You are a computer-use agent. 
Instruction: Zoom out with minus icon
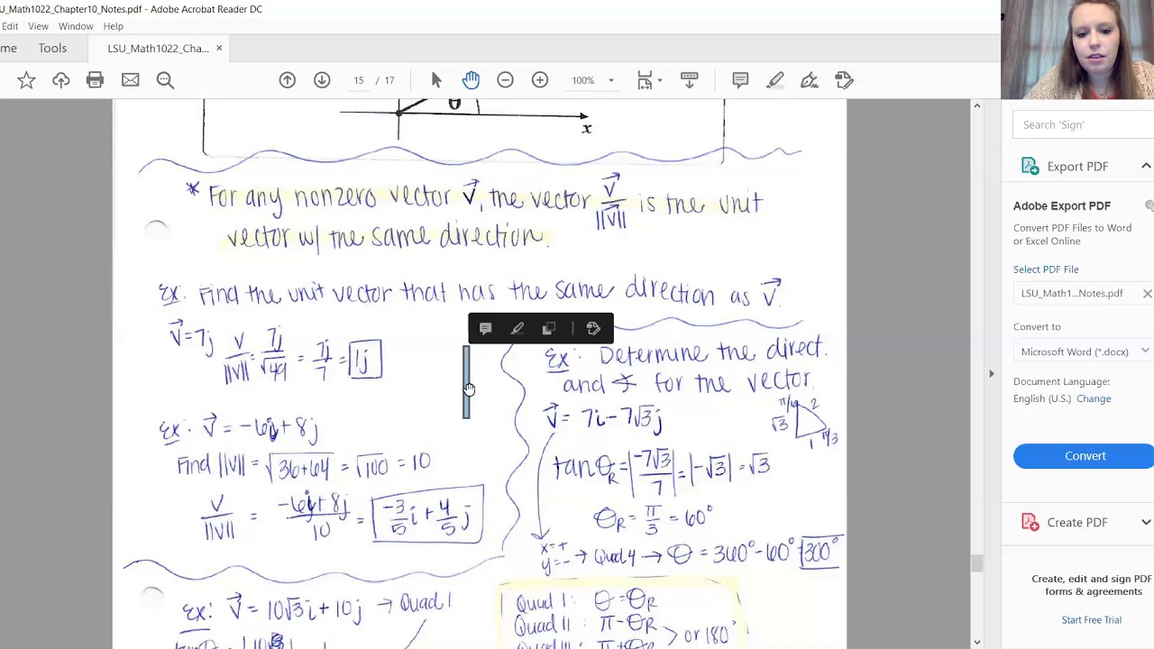(x=505, y=80)
